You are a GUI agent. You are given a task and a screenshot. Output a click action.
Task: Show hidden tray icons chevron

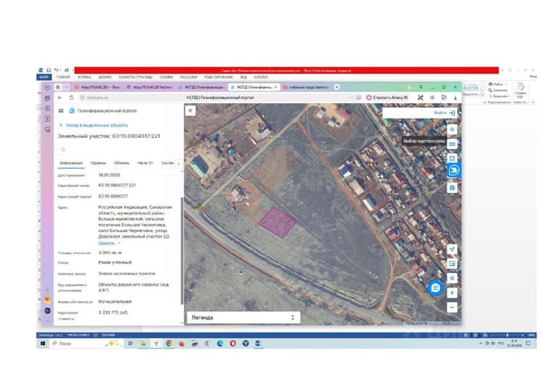(481, 343)
